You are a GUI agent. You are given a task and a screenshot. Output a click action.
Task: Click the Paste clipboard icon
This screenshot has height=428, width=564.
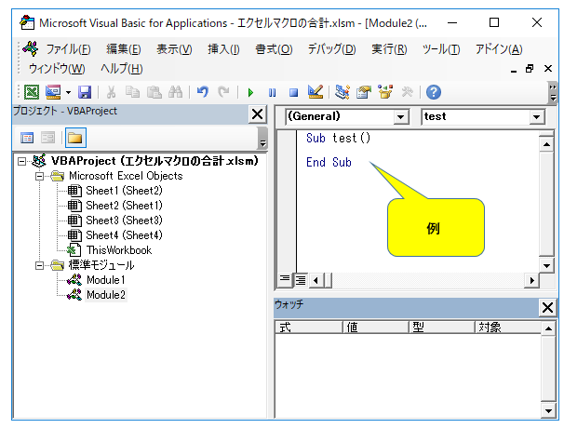[154, 92]
